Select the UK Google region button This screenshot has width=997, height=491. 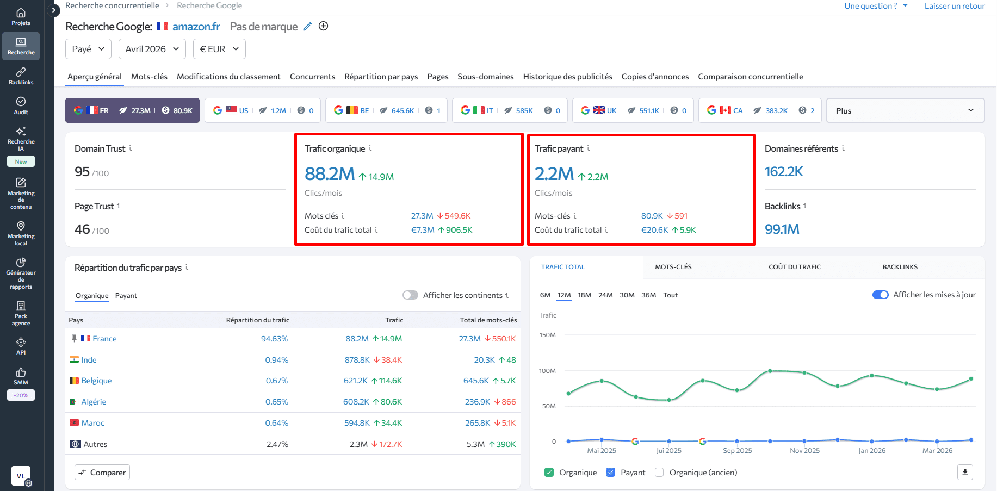pos(633,110)
